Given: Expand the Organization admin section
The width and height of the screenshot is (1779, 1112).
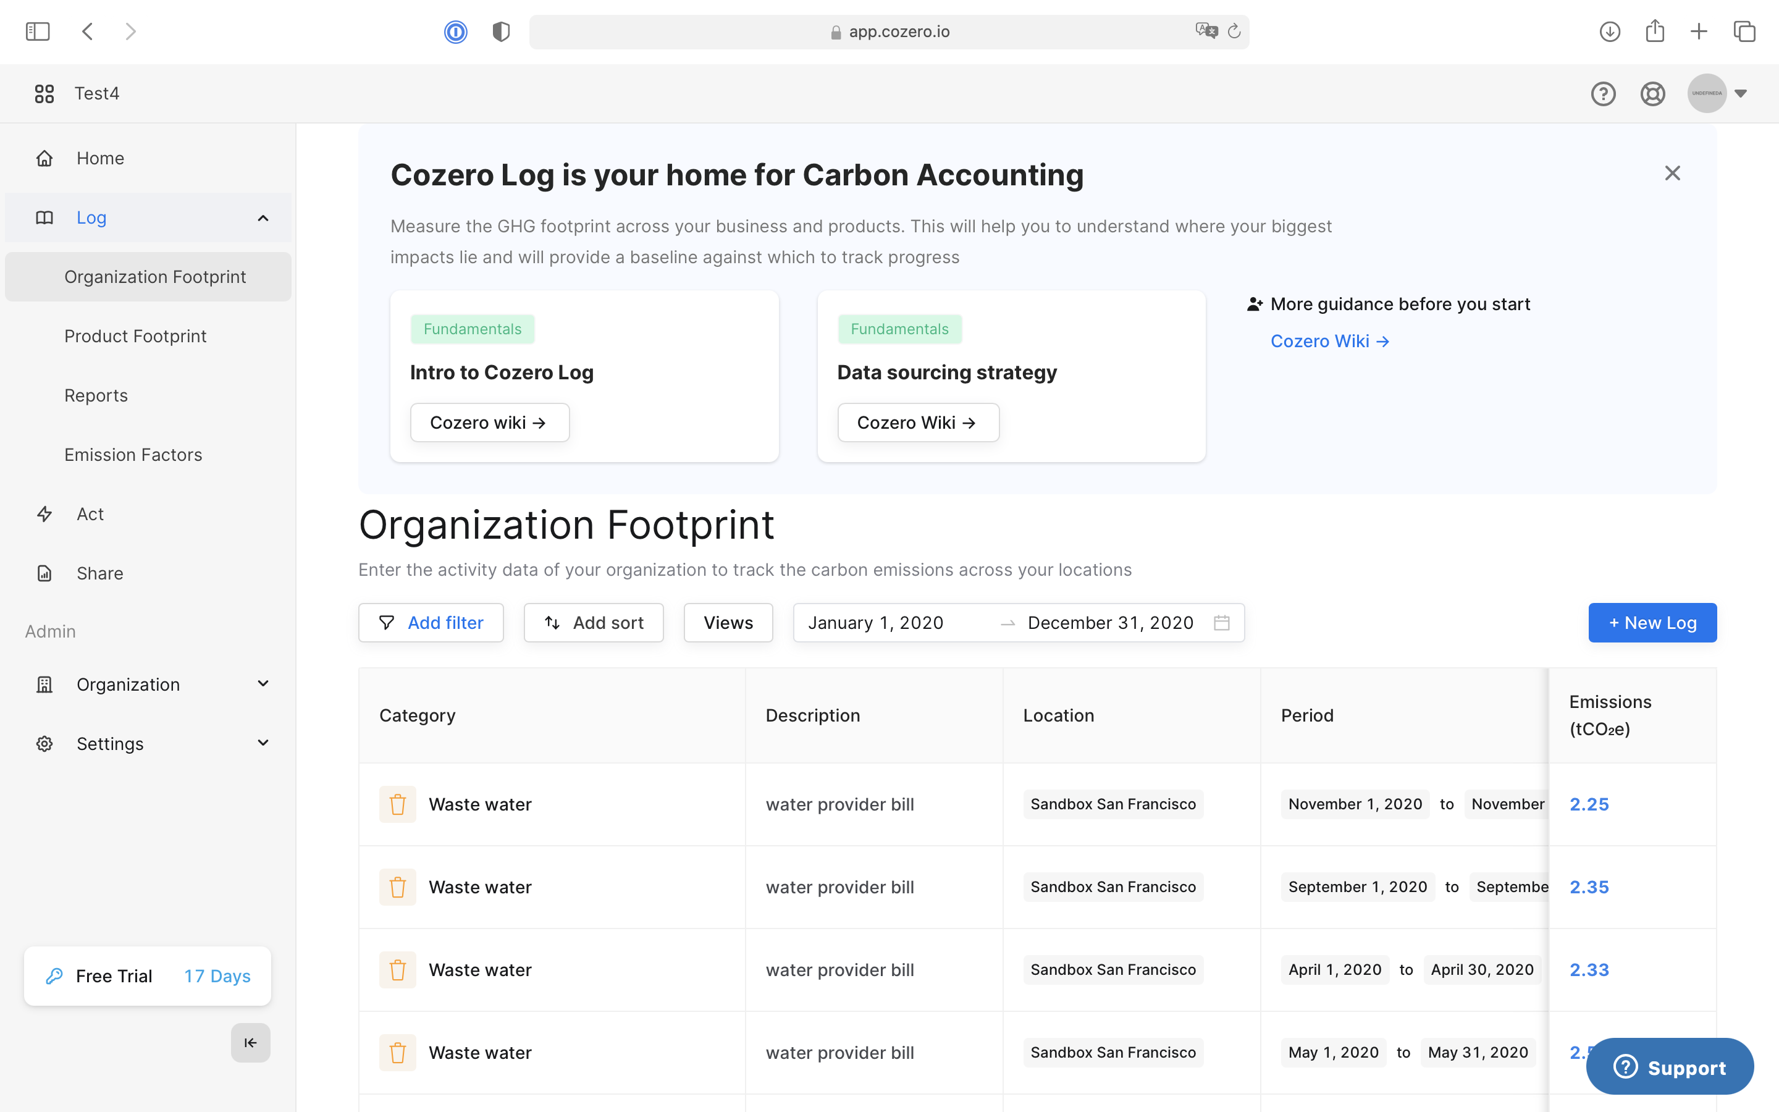Looking at the screenshot, I should click(263, 684).
